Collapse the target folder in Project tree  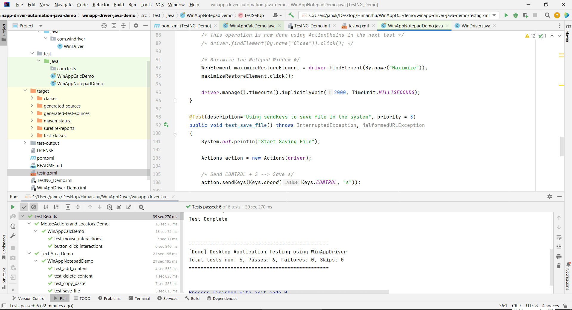point(25,91)
